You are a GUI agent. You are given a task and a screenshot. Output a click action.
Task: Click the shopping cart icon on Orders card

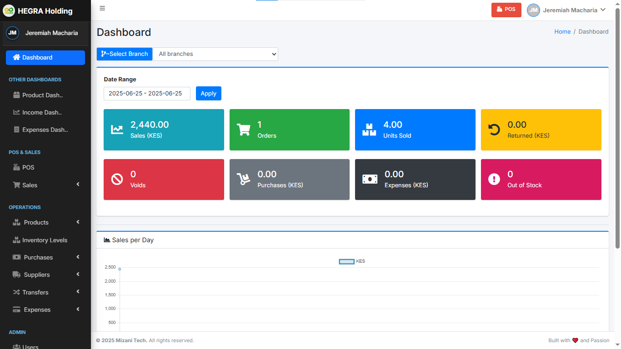[243, 129]
